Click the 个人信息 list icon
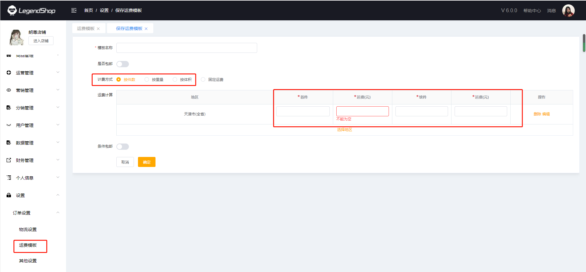586x272 pixels. click(x=9, y=178)
